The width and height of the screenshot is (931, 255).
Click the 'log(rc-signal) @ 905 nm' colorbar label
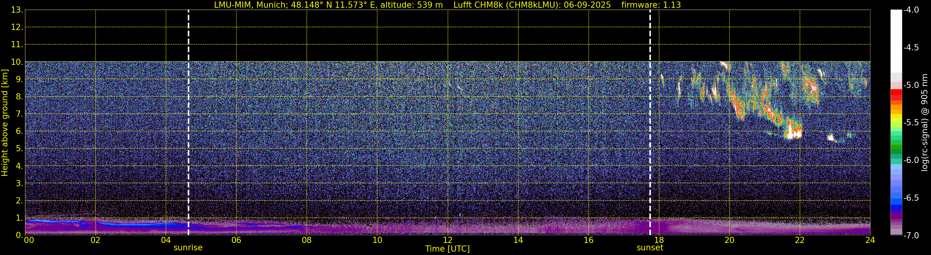[925, 123]
